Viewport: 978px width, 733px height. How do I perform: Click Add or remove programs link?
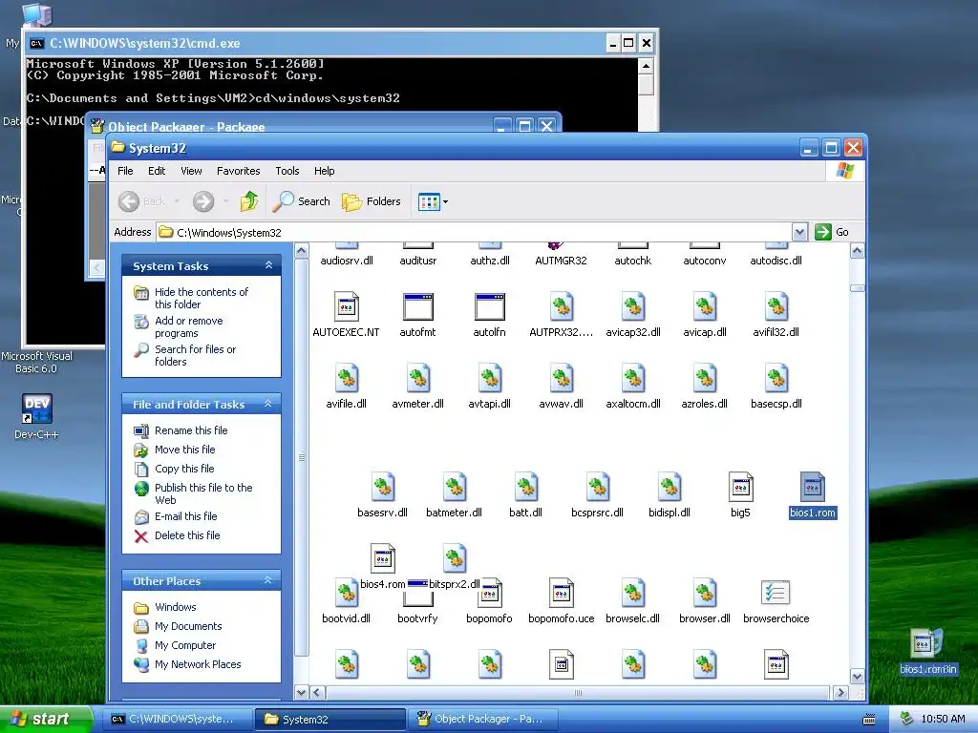pos(188,326)
